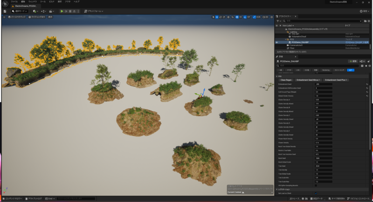This screenshot has width=373, height=202.
Task: Toggle visibility eye for PCGDemo_DitchBP
Action: [277, 42]
